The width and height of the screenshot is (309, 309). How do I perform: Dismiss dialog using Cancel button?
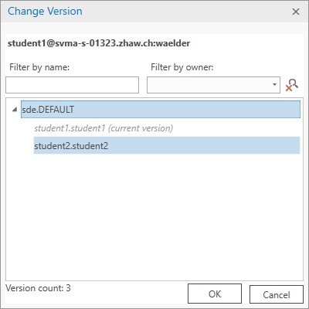(x=277, y=294)
